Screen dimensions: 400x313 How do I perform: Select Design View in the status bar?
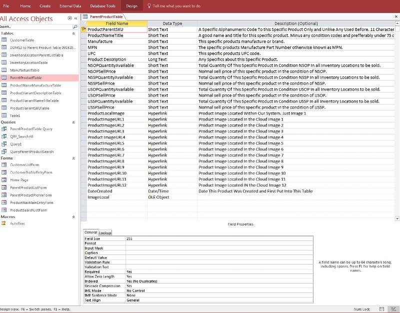[x=394, y=308]
